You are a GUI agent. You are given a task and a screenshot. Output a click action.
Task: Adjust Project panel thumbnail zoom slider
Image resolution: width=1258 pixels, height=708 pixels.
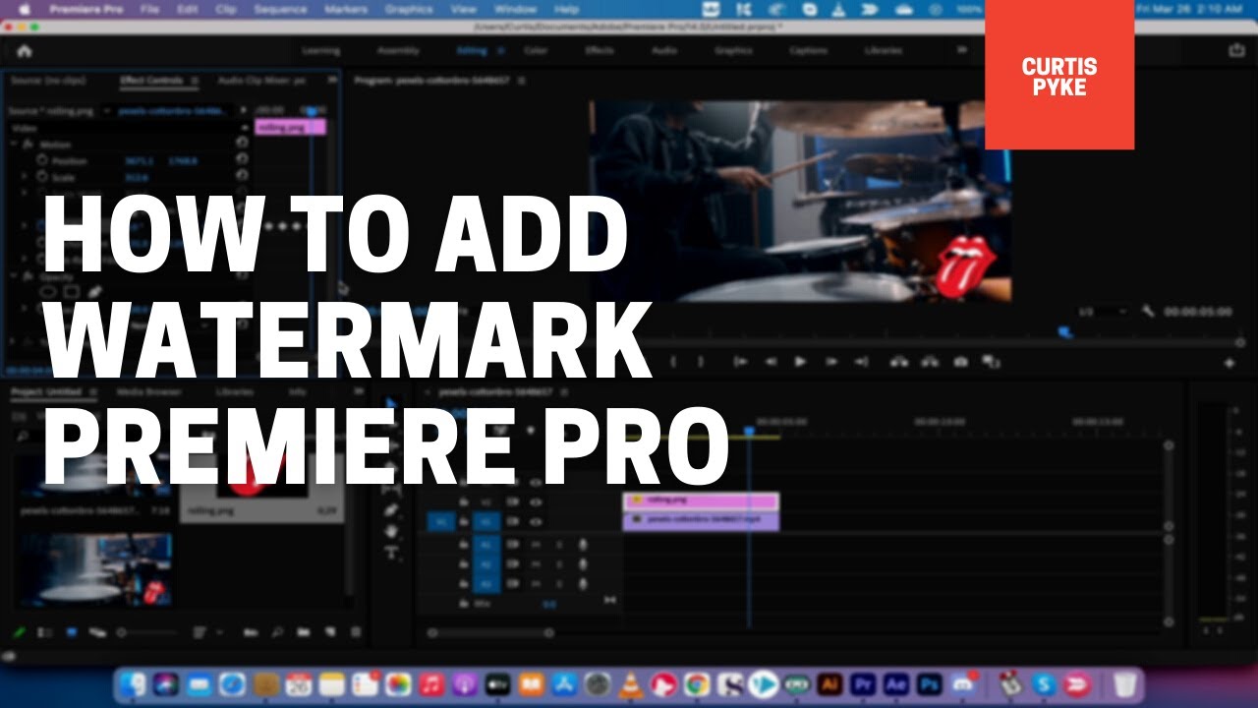point(149,632)
